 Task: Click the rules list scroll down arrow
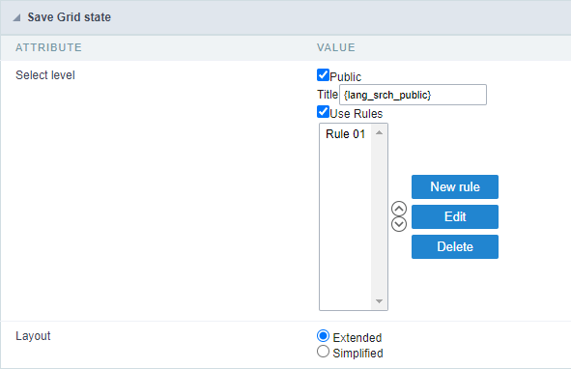click(379, 301)
